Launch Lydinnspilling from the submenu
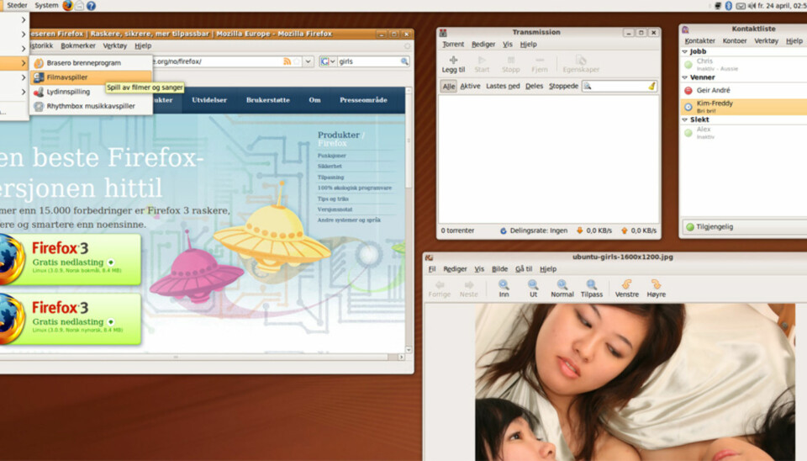The image size is (807, 461). coord(91,92)
